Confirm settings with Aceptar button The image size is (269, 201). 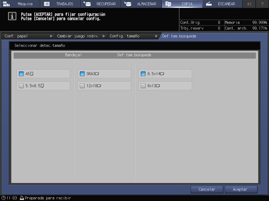pyautogui.click(x=241, y=190)
